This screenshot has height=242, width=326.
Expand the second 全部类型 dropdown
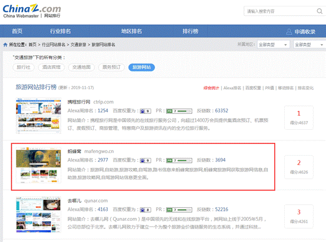click(x=309, y=45)
